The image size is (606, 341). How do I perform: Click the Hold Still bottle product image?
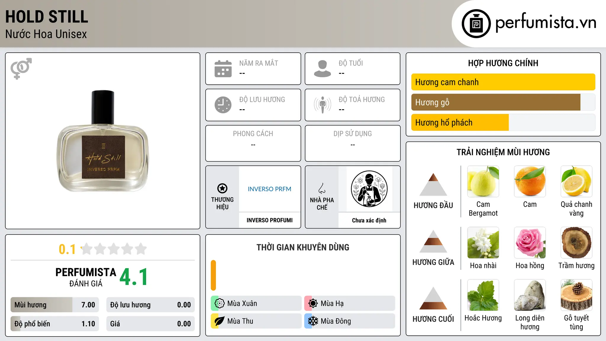pos(103,141)
